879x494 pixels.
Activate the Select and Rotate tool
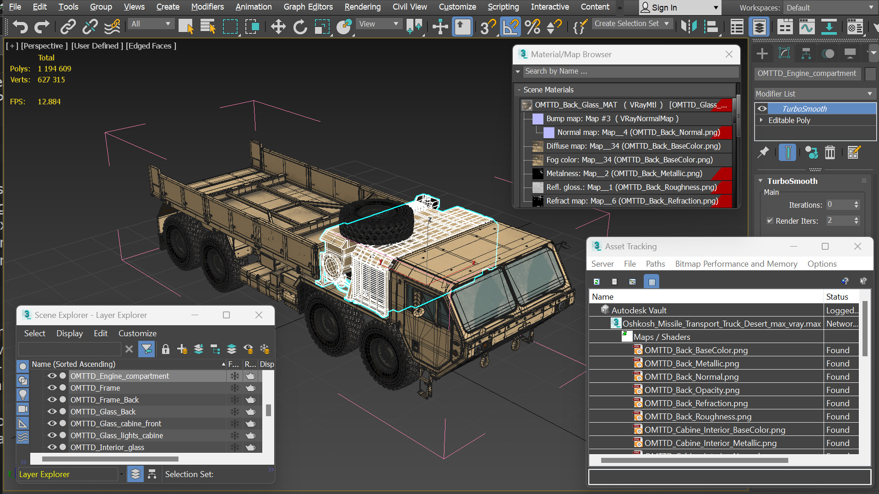[x=300, y=27]
